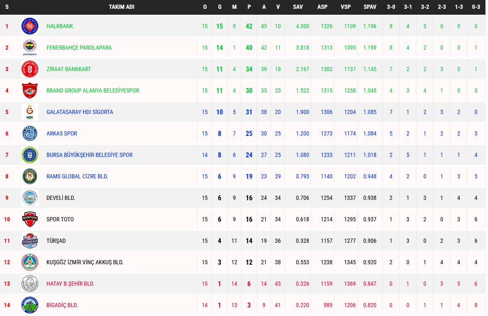The height and width of the screenshot is (316, 488).
Task: Click the Brand Group Alanya Belediyespor logo
Action: click(x=30, y=90)
